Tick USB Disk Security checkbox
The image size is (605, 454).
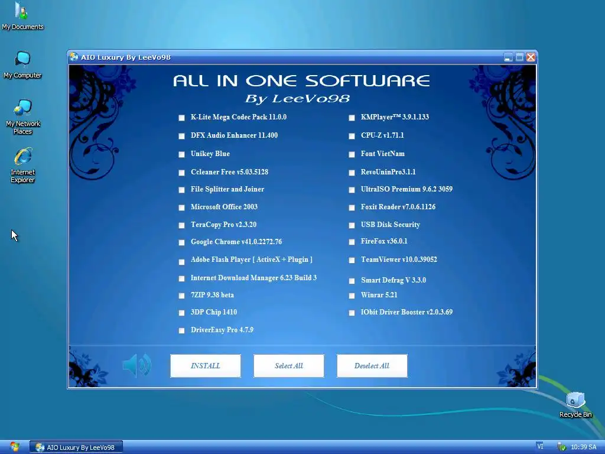(352, 225)
